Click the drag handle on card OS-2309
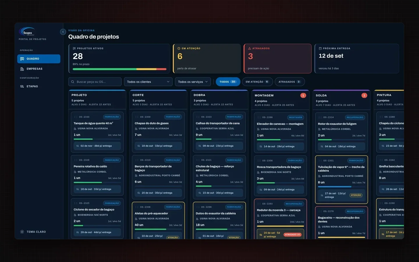 137,117
